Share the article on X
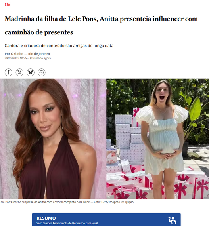The image size is (209, 226). pos(19,72)
